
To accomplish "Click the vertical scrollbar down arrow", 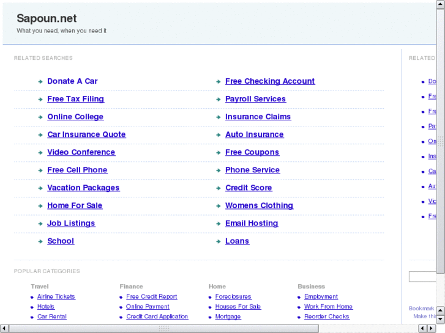I will 441,320.
